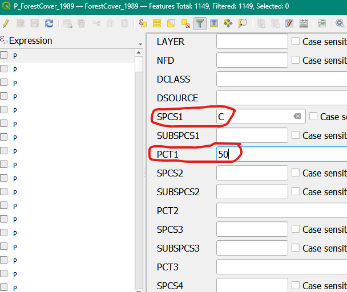Clear the SPCS1 field text
This screenshot has width=347, height=292.
click(297, 117)
